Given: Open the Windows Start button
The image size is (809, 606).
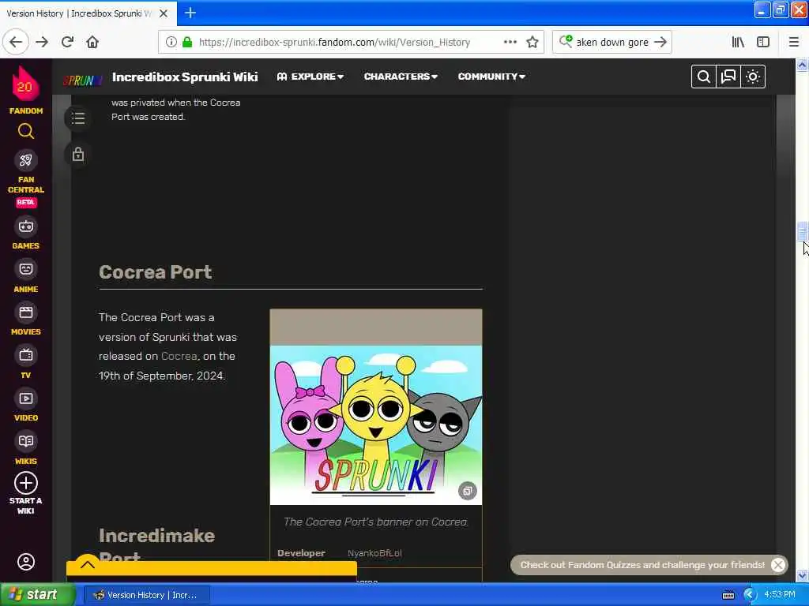Looking at the screenshot, I should click(x=37, y=595).
